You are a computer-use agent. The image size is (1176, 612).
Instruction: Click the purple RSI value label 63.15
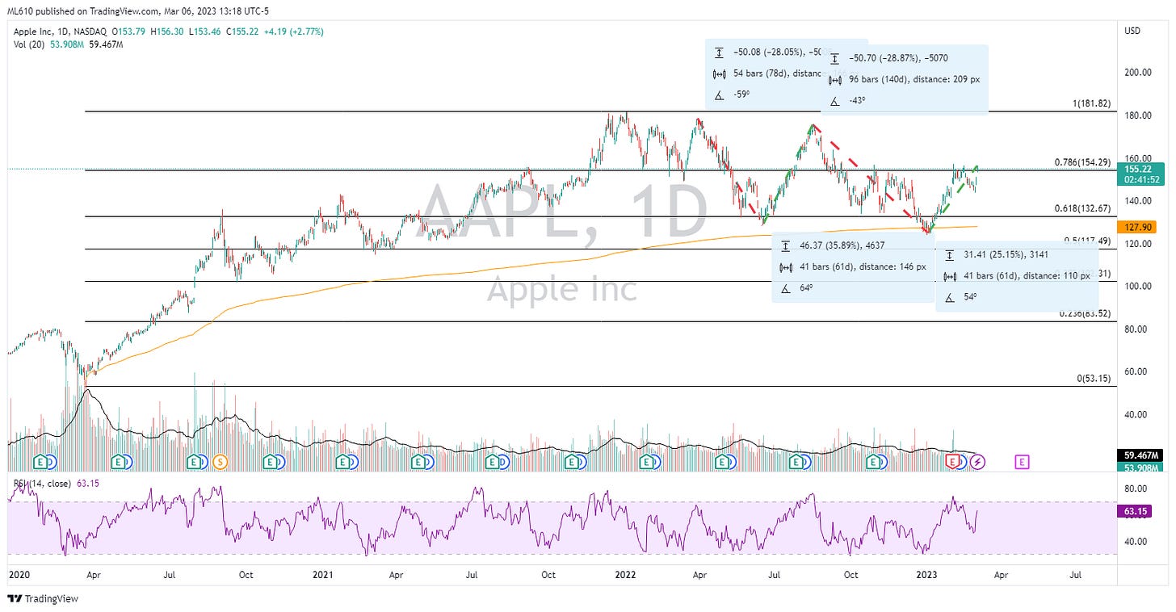click(1135, 511)
